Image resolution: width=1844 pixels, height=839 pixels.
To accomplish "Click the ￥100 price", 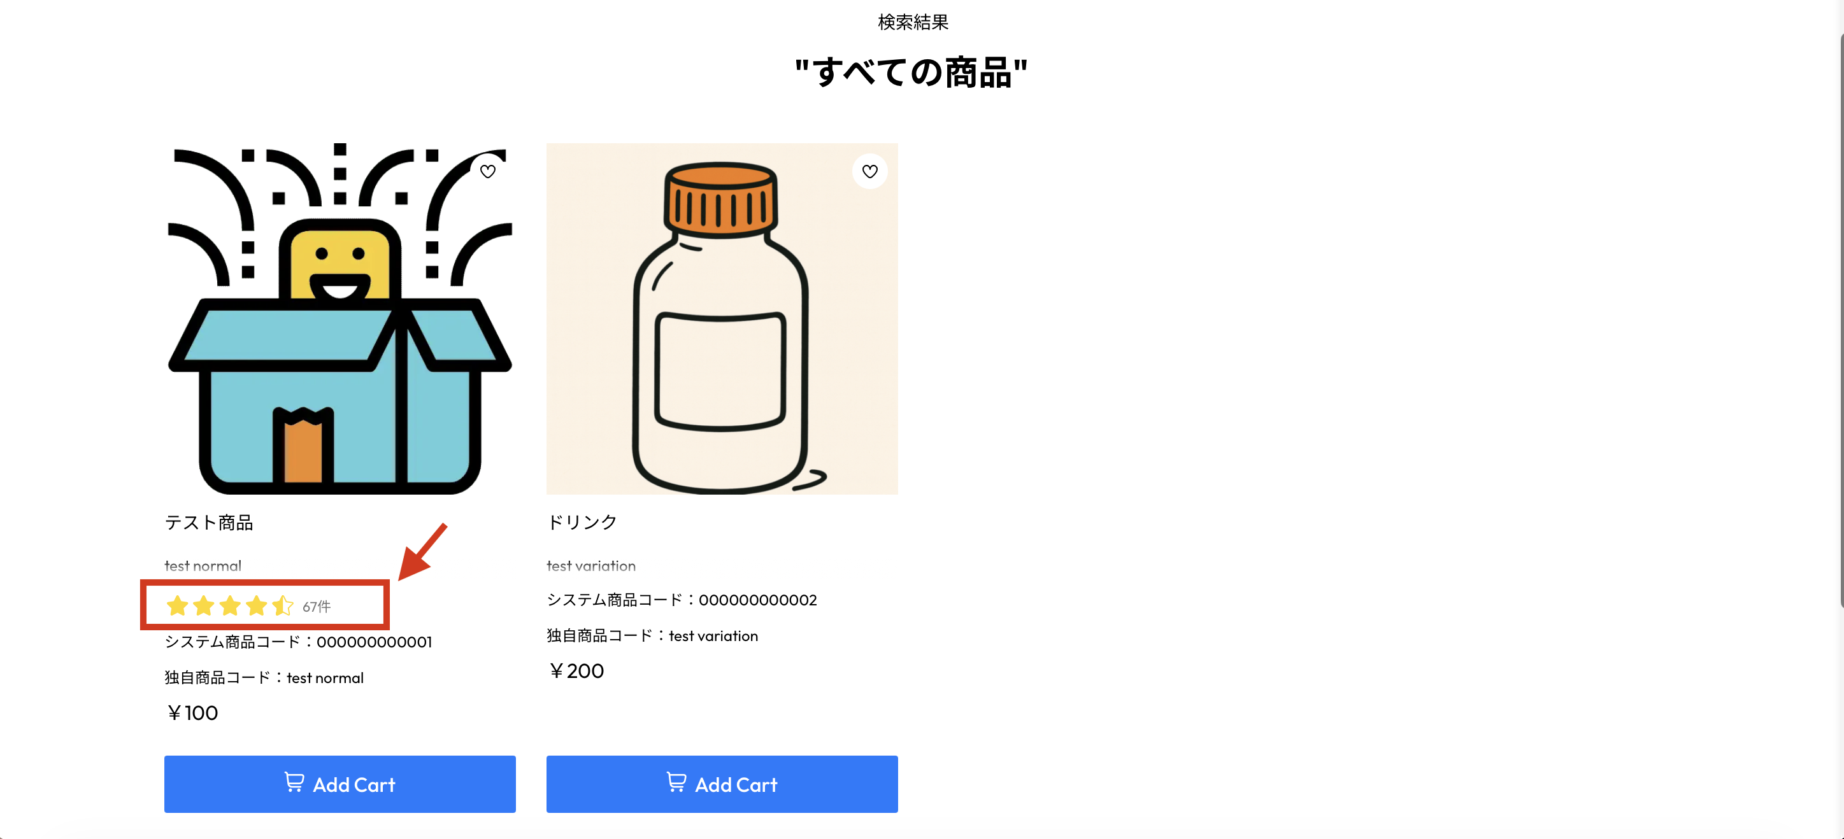I will (192, 713).
